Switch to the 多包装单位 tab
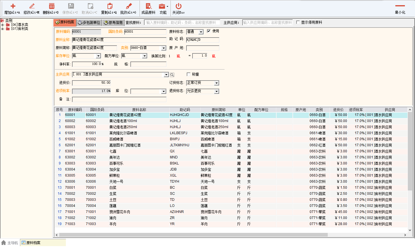 coord(89,23)
